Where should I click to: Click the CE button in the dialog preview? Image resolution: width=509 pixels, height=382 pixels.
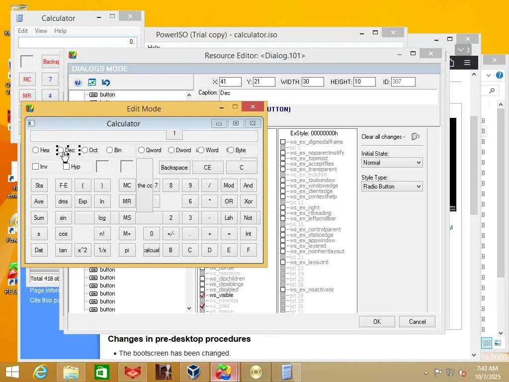click(208, 168)
